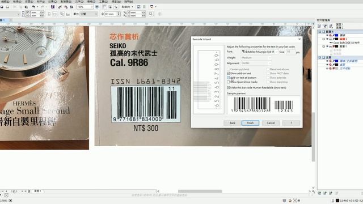Open the second menu in menu bar
This screenshot has width=363, height=204.
pyautogui.click(x=17, y=2)
